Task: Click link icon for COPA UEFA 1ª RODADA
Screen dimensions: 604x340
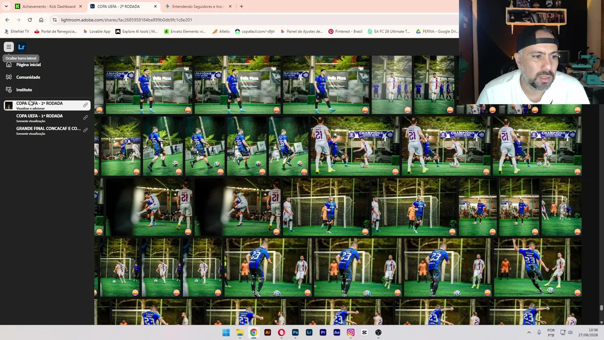Action: click(x=85, y=117)
